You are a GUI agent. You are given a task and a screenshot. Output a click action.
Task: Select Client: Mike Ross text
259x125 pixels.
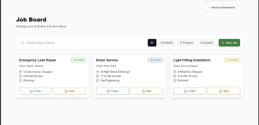click(106, 66)
